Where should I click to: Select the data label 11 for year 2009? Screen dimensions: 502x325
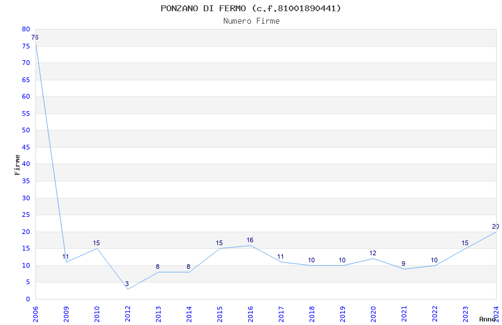tap(66, 257)
